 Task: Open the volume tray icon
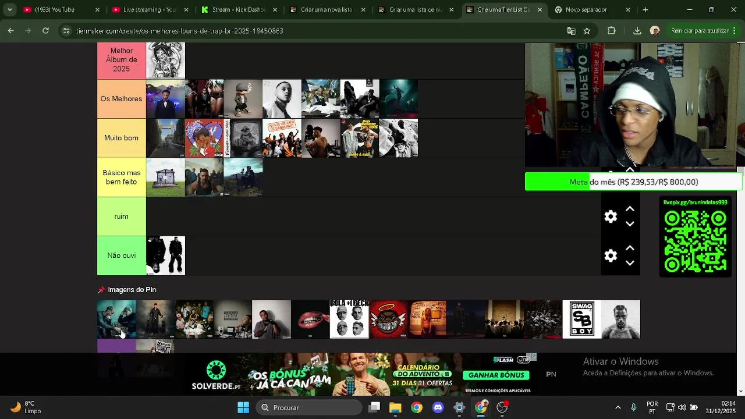(x=682, y=407)
